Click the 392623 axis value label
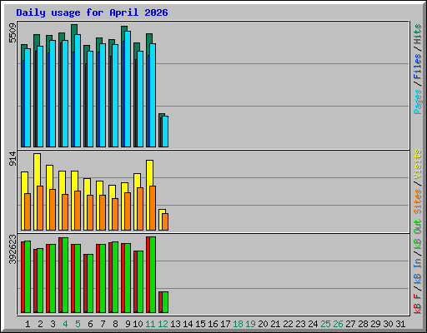427x333 pixels. (13, 249)
